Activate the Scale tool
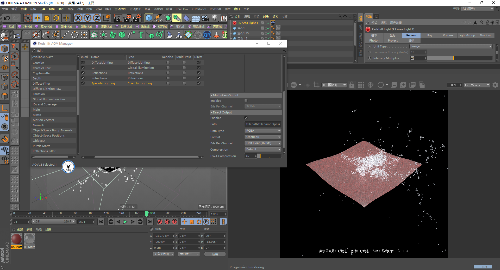 [x=47, y=18]
